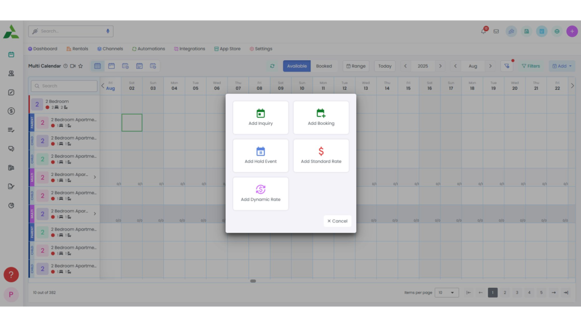Viewport: 581px width, 327px height.
Task: Click the refresh calendar icon
Action: pos(272,66)
